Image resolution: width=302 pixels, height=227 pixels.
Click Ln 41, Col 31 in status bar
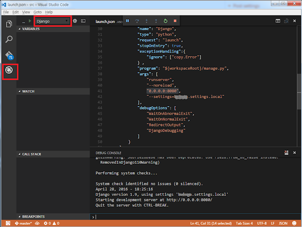pyautogui.click(x=211, y=223)
